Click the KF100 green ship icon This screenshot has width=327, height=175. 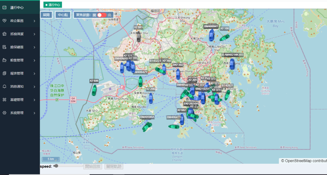click(x=224, y=37)
